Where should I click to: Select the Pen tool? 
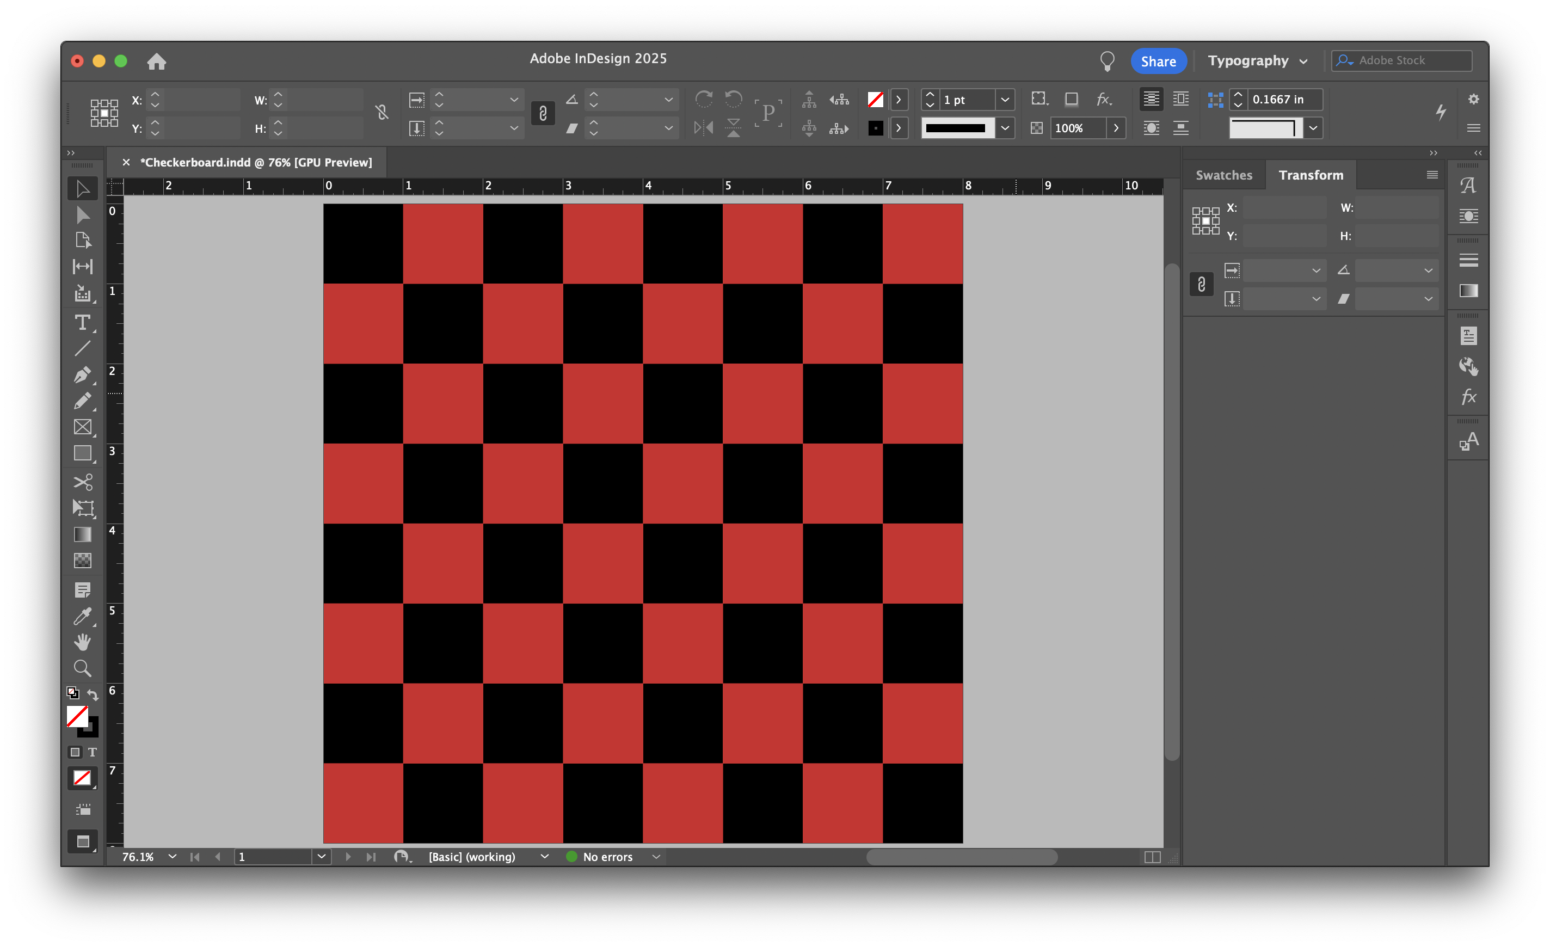[82, 374]
